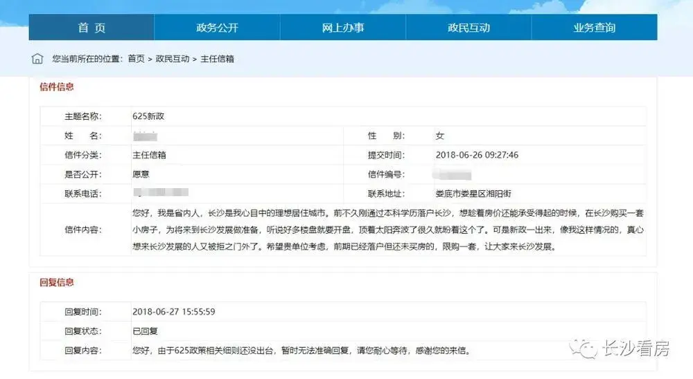693x379 pixels.
Task: Open the 业务查询 navigation tab
Action: pyautogui.click(x=595, y=28)
